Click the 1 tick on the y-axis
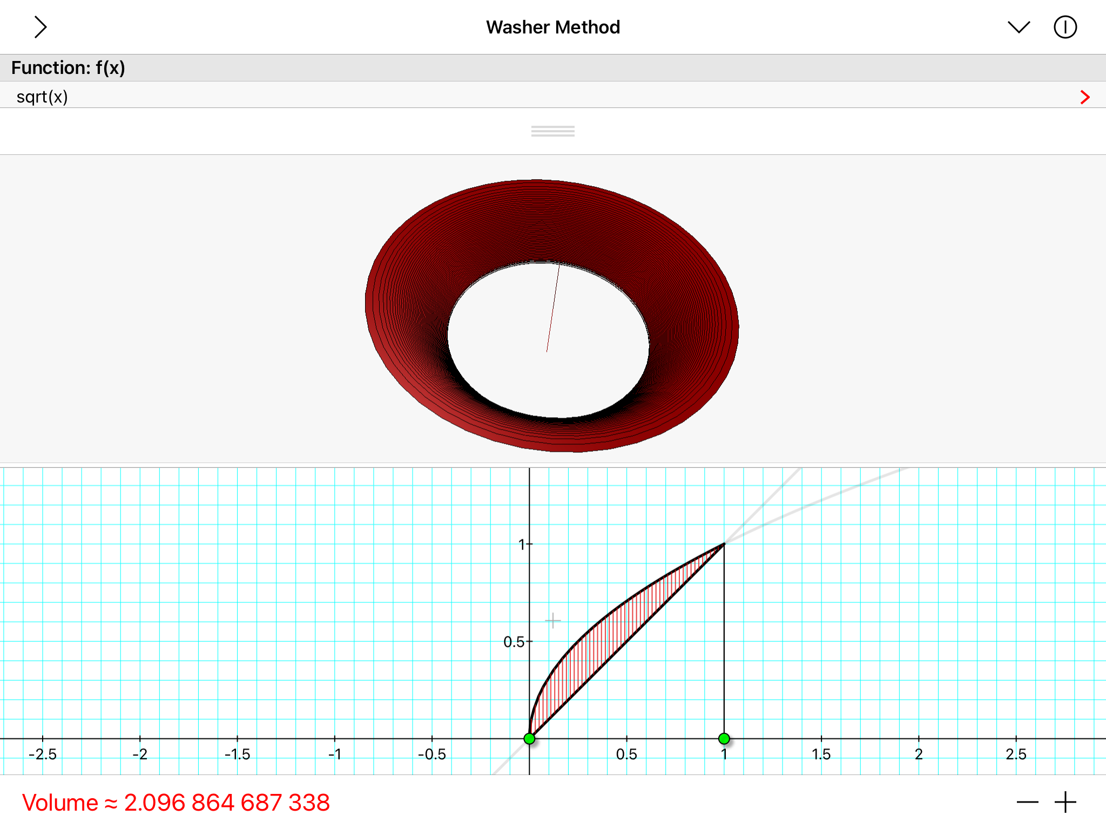This screenshot has height=829, width=1106. tap(522, 545)
